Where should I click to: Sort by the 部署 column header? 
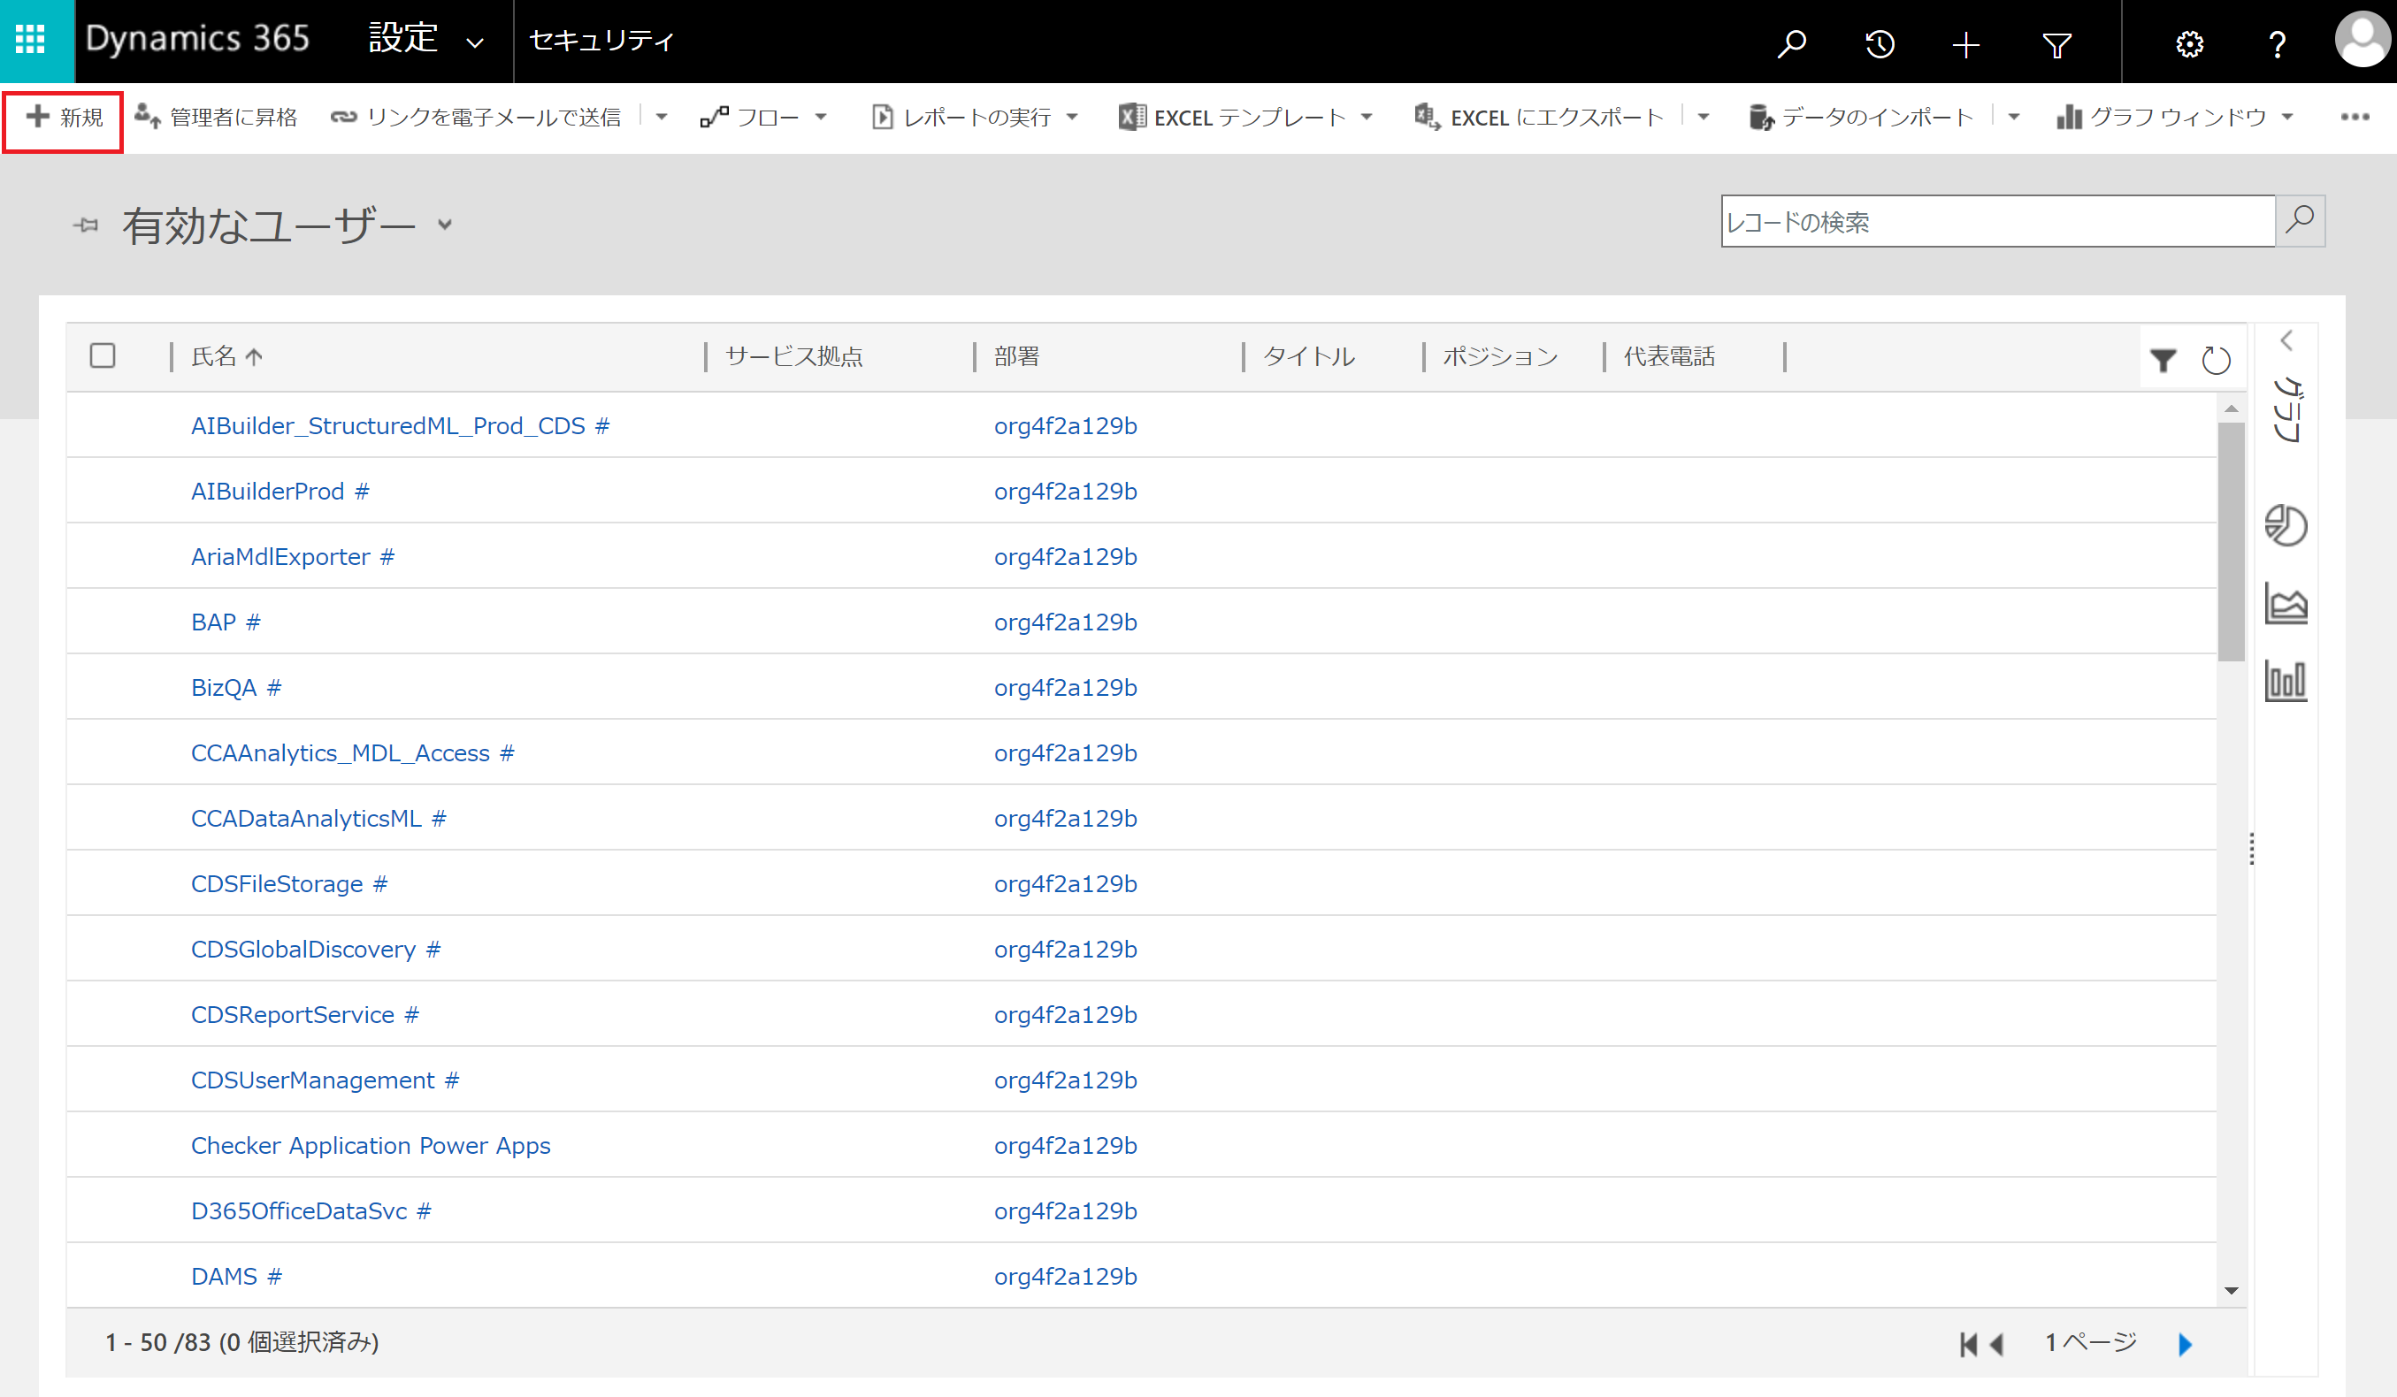tap(1017, 356)
